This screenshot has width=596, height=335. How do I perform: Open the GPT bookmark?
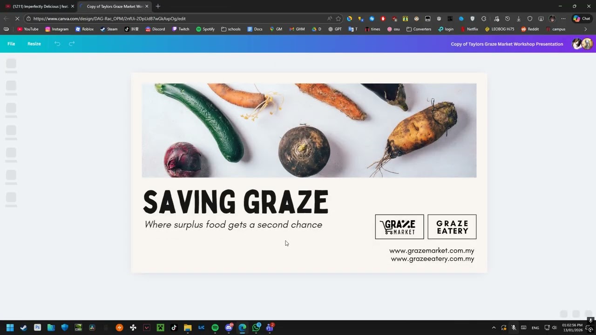[x=335, y=29]
